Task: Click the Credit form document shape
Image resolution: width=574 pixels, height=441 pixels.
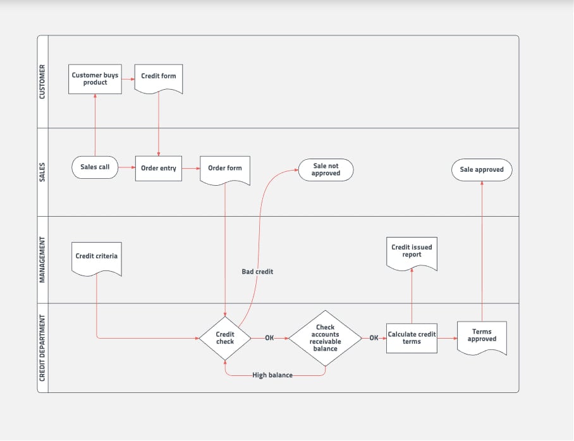Action: (159, 77)
